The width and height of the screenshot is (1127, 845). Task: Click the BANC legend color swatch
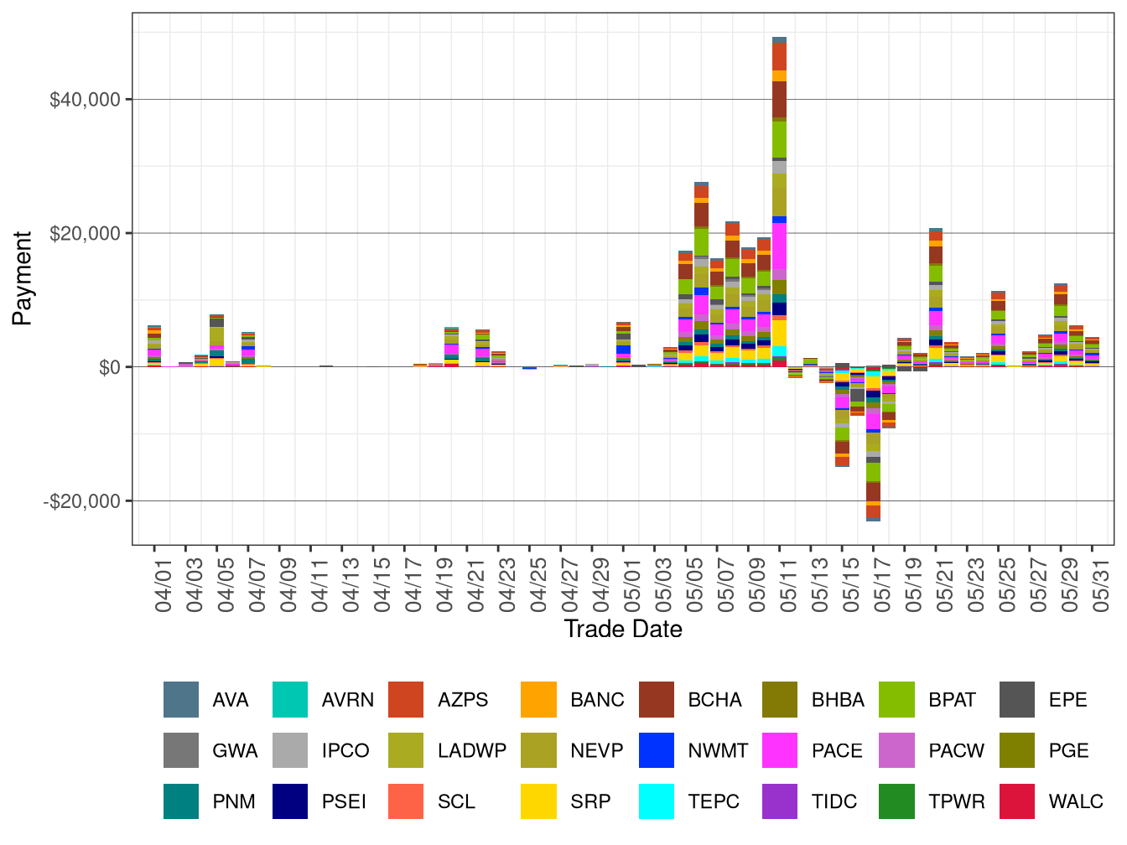click(x=538, y=700)
